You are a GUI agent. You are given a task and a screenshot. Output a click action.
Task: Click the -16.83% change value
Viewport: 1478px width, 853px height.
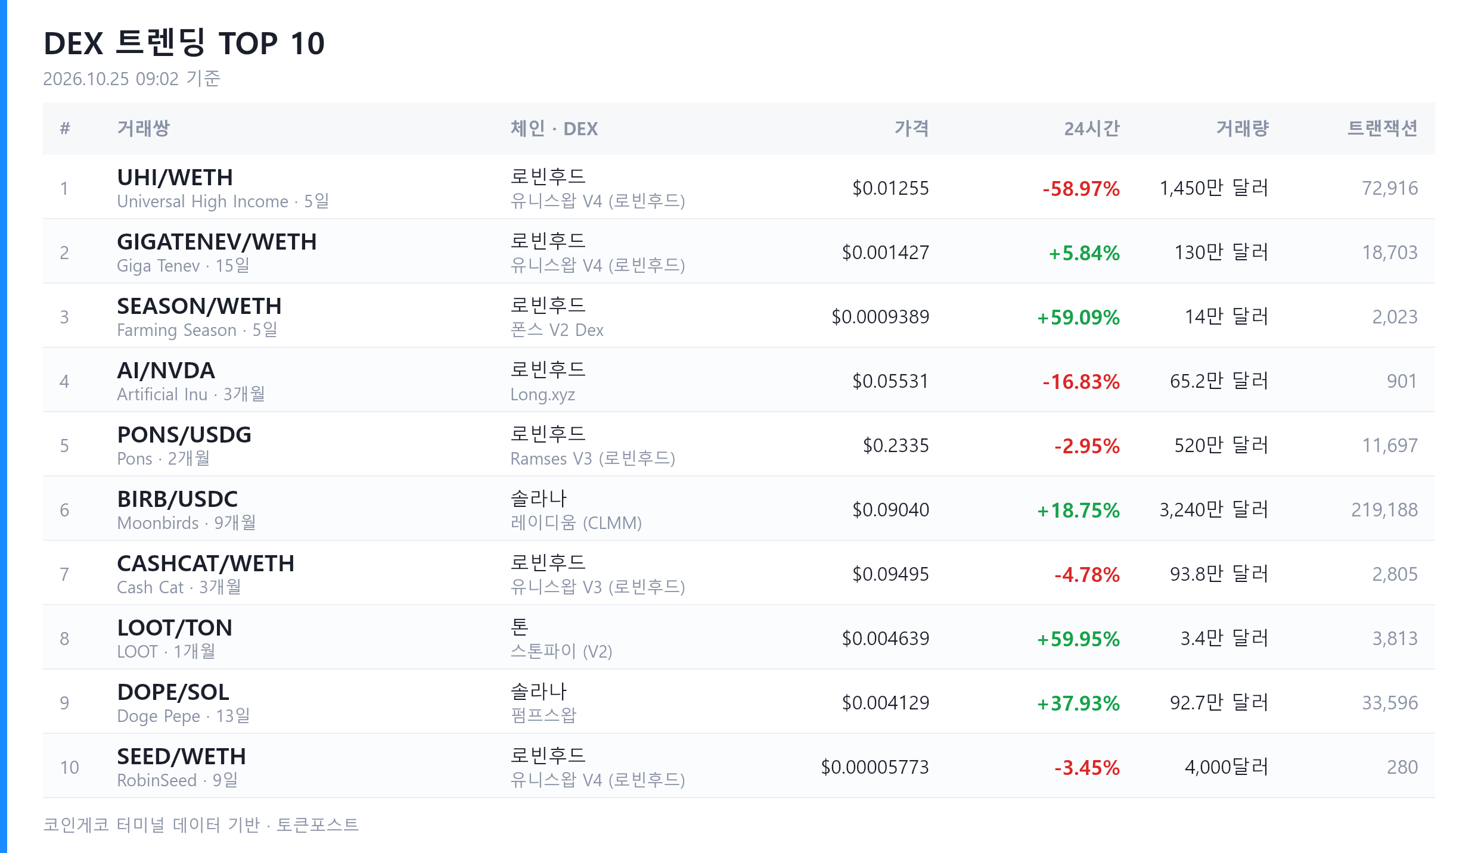(1081, 382)
